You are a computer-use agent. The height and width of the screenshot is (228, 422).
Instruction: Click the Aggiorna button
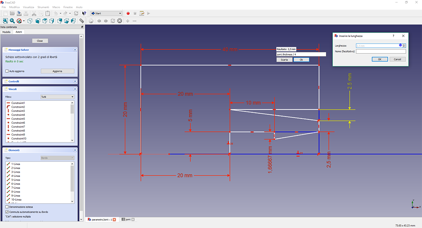coord(57,71)
